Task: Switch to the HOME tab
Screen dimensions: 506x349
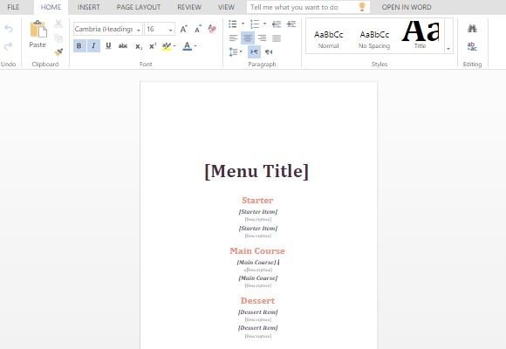Action: coord(51,7)
